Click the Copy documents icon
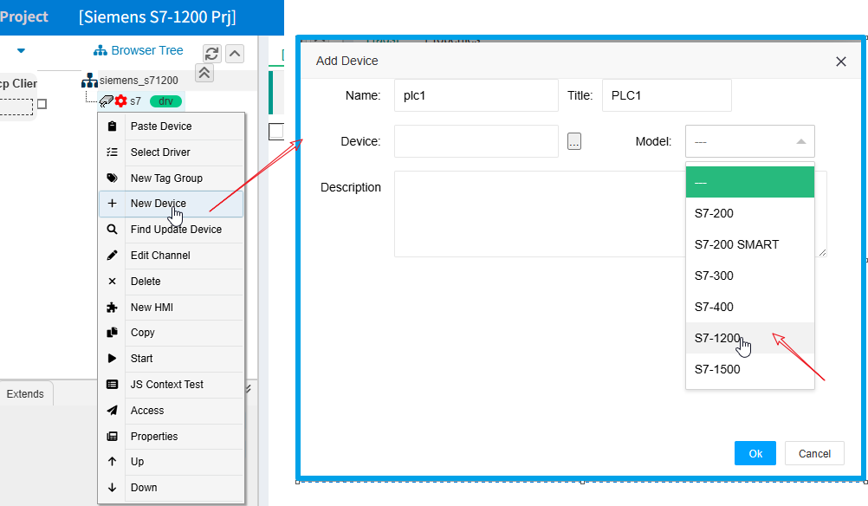The height and width of the screenshot is (506, 868). tap(112, 333)
